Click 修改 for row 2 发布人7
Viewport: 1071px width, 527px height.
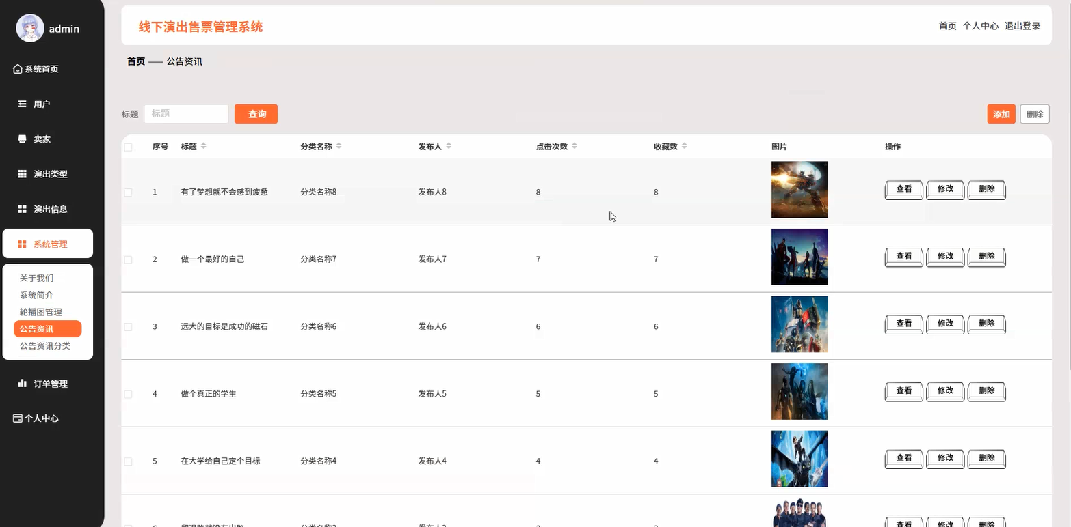pyautogui.click(x=945, y=257)
